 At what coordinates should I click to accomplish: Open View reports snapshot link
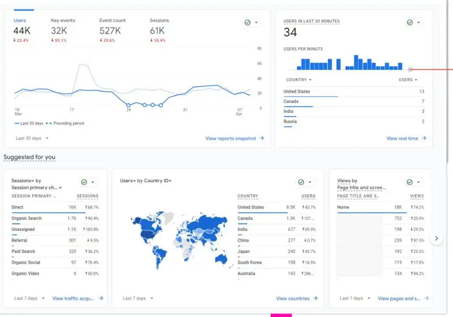[x=234, y=138]
